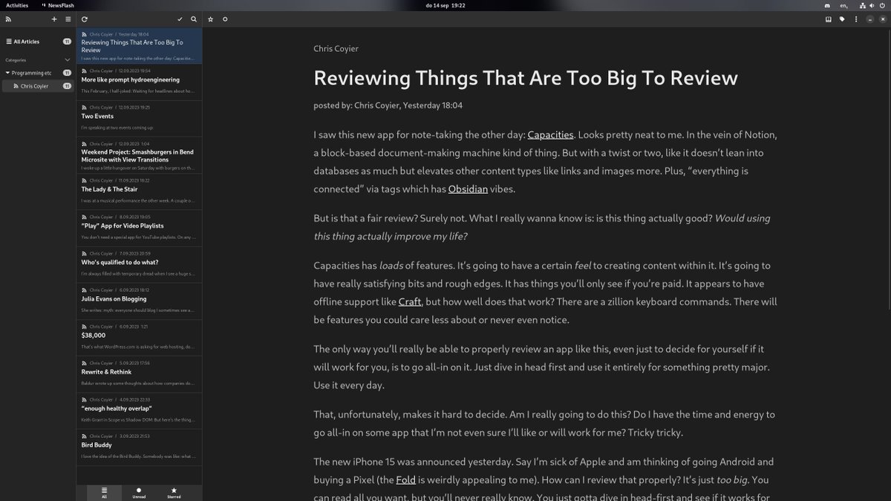This screenshot has height=501, width=891.
Task: Open the $38,000 article
Action: pyautogui.click(x=139, y=338)
